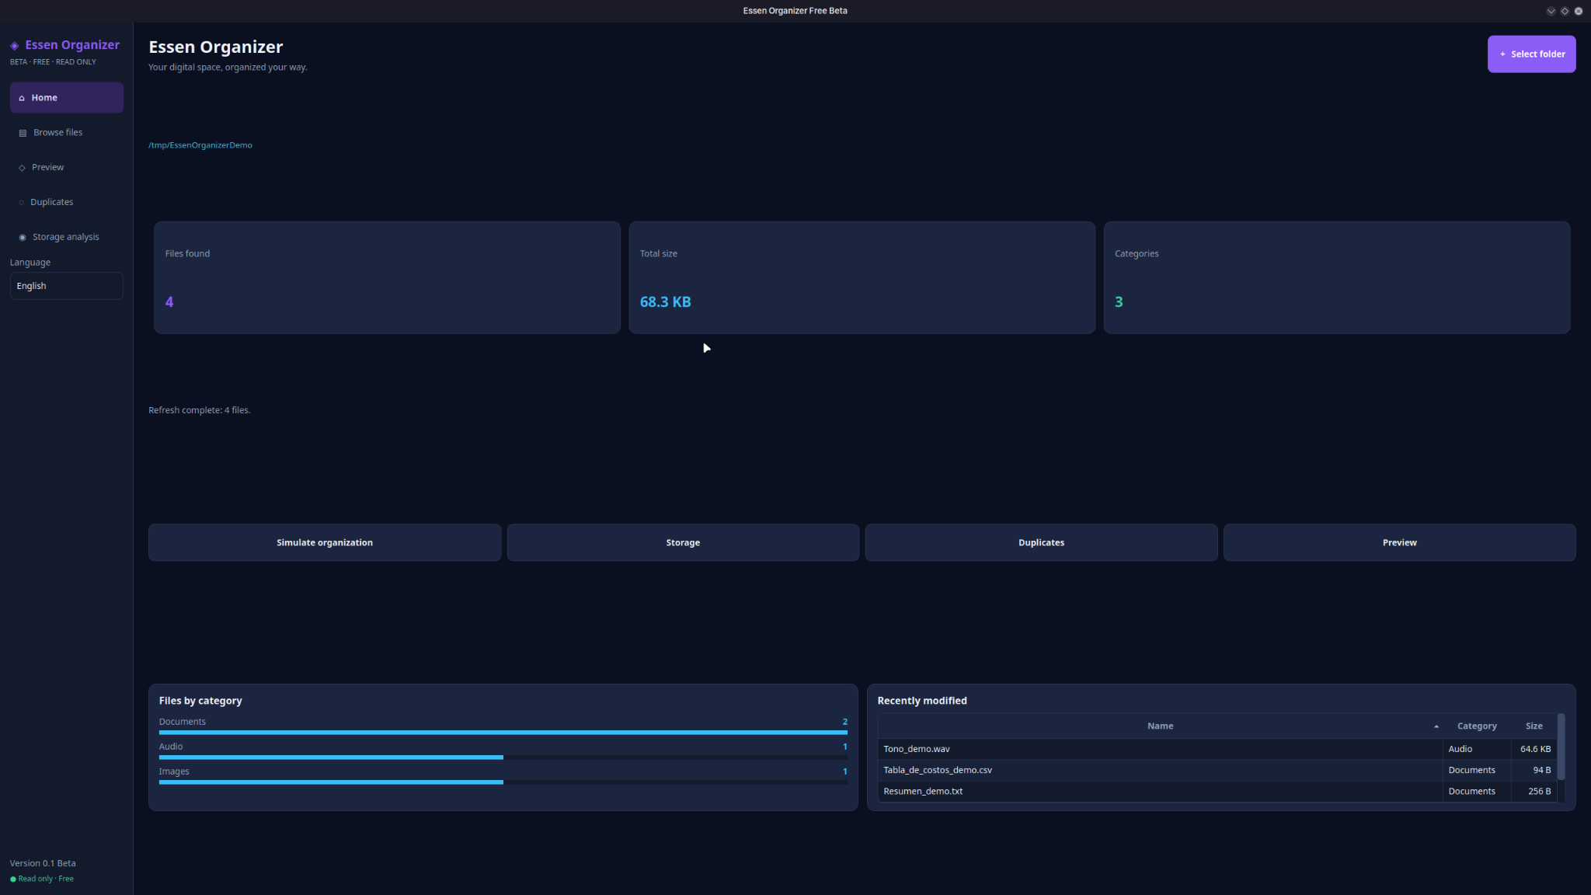Sort by the Category column header
The height and width of the screenshot is (895, 1591).
[1477, 726]
